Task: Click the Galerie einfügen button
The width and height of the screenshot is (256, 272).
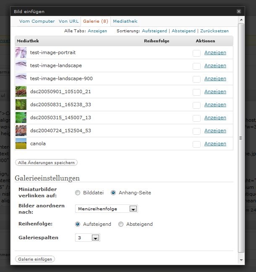Action: pyautogui.click(x=35, y=259)
